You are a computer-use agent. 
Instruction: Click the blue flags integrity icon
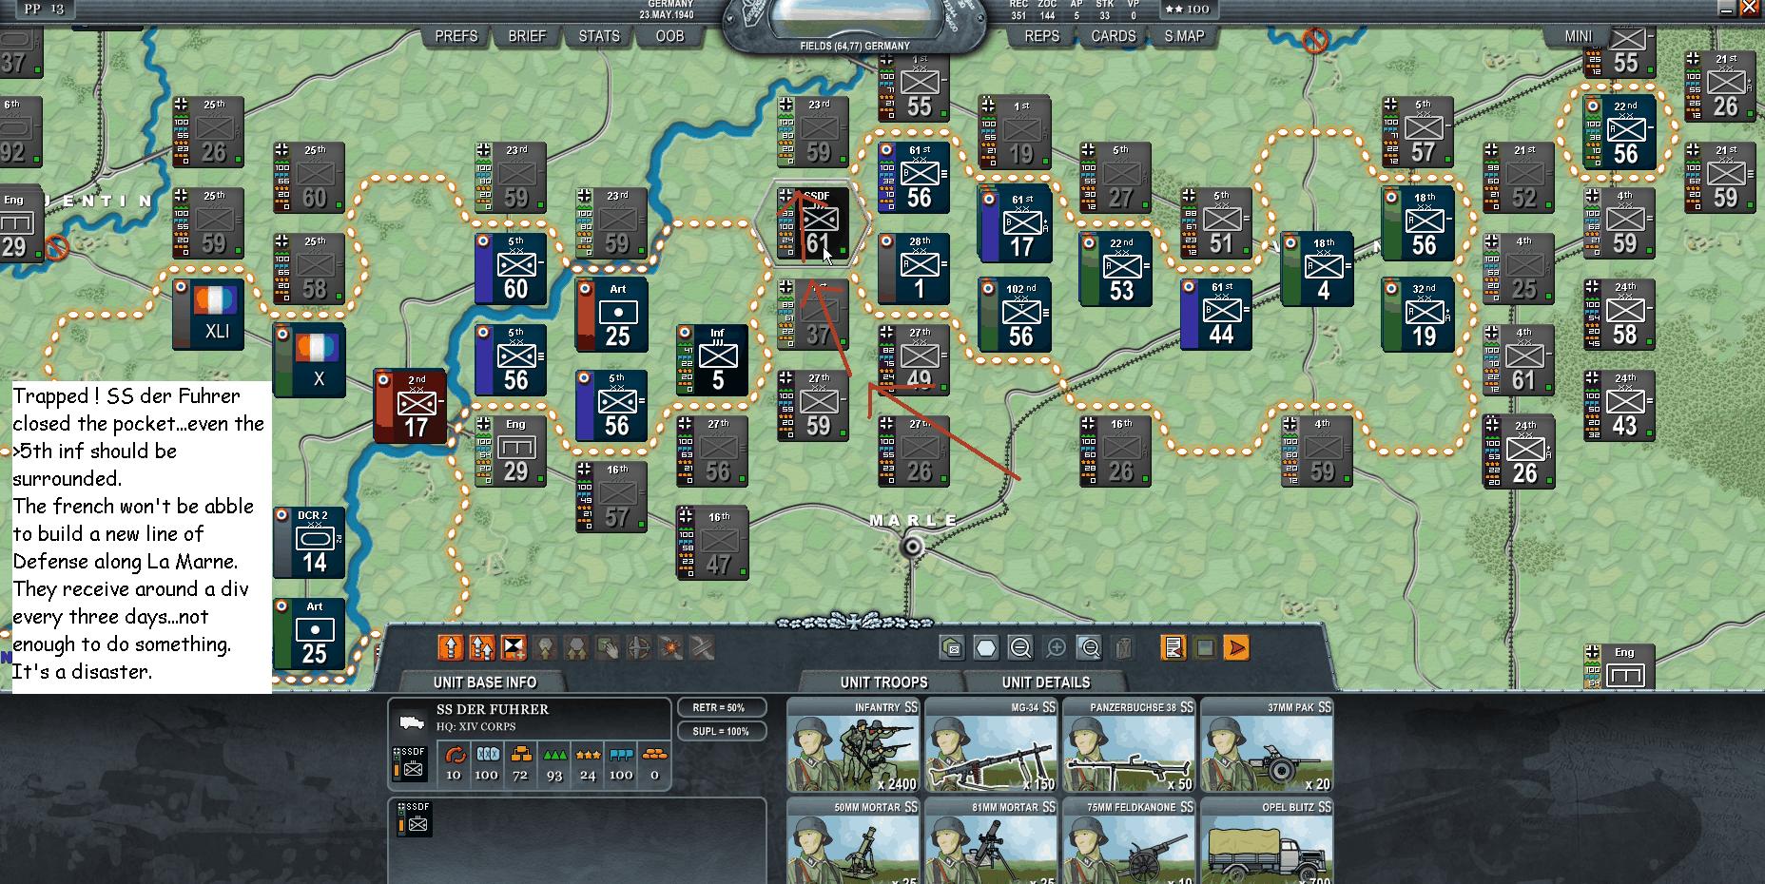click(x=621, y=755)
